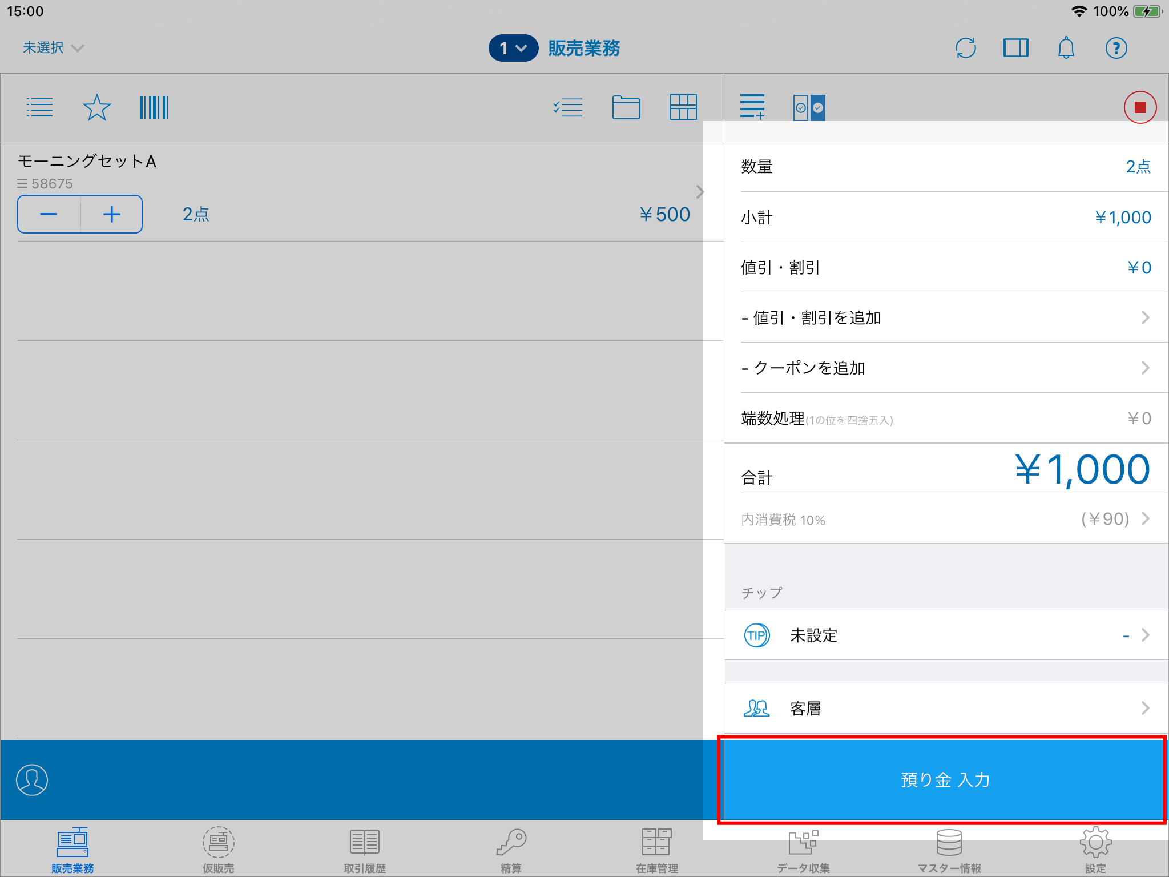Toggle the checklist selection mode icon
The image size is (1169, 877).
coord(568,107)
